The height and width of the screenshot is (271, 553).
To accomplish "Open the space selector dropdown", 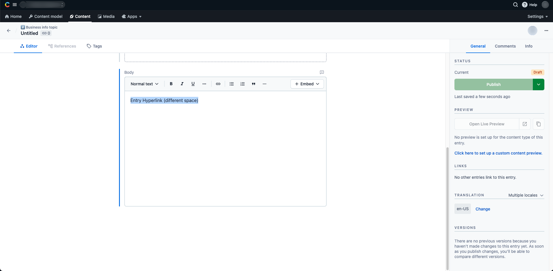I will [x=42, y=5].
